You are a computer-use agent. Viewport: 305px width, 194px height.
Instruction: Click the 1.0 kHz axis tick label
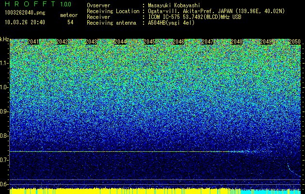click(4, 87)
